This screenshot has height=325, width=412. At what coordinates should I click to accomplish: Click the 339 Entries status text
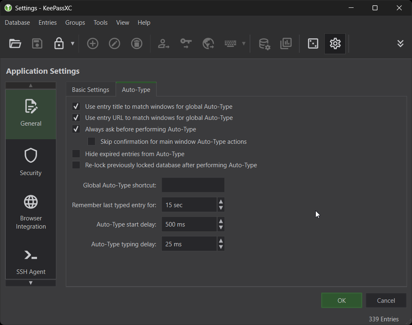(x=384, y=319)
